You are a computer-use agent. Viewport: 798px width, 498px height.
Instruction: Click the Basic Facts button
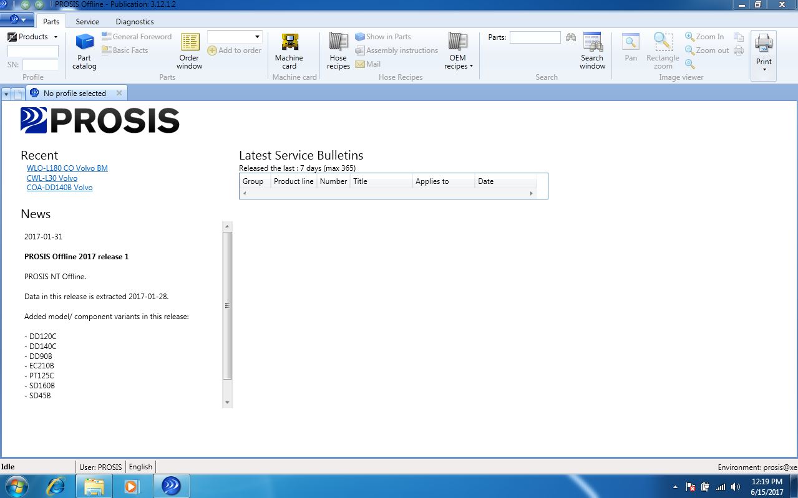click(x=125, y=50)
